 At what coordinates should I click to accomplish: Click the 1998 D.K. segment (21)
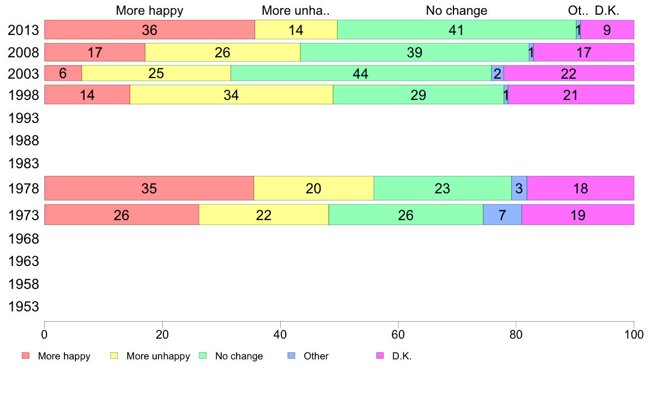tap(571, 95)
